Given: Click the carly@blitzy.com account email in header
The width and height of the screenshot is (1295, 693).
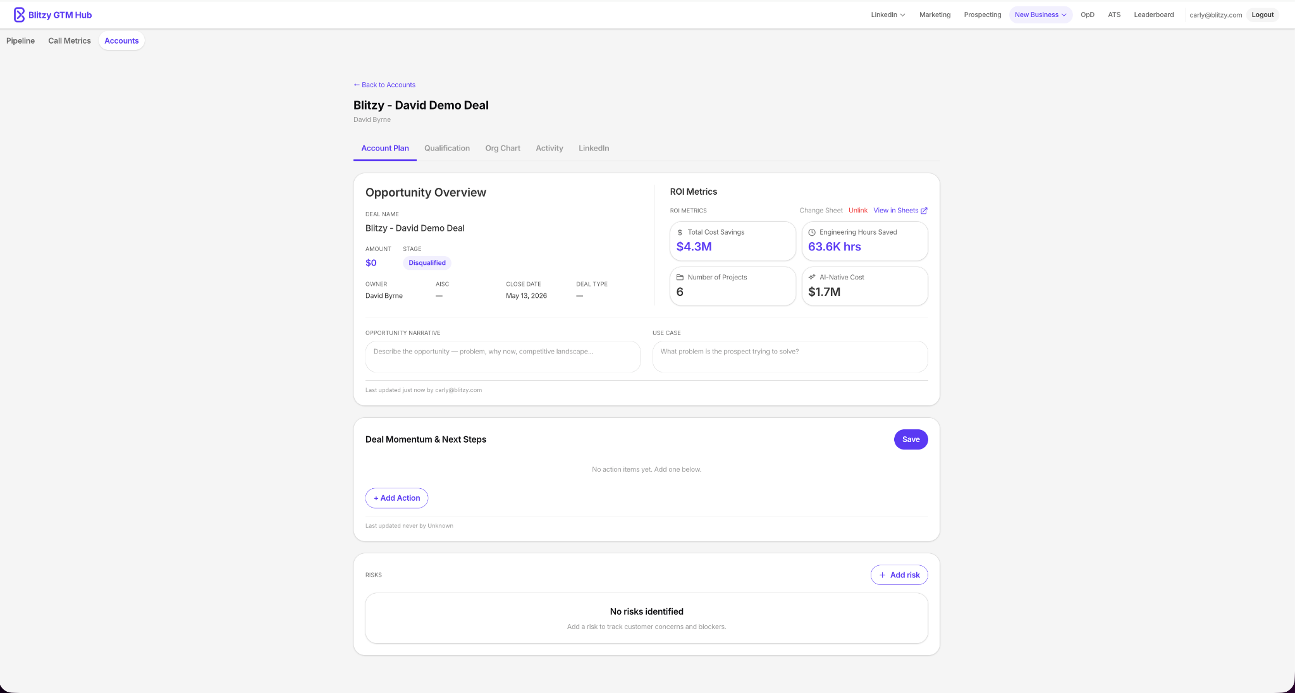Looking at the screenshot, I should [1215, 15].
